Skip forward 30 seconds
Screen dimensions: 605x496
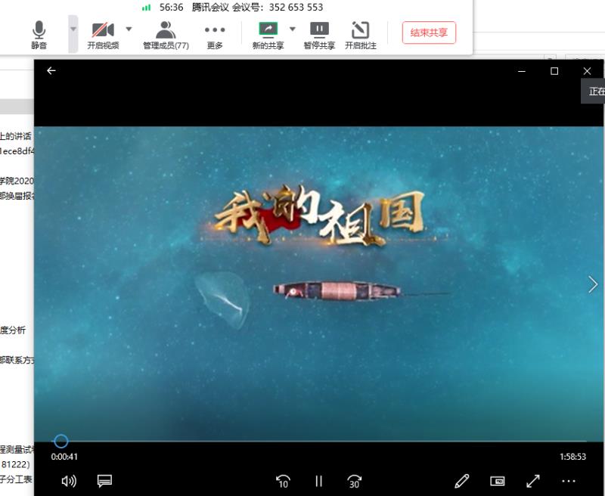[x=354, y=481]
